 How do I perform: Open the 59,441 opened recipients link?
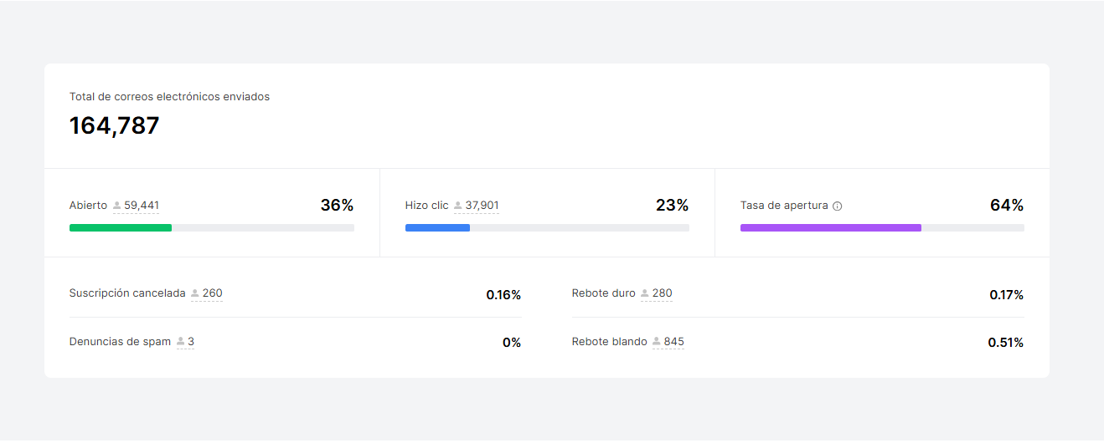pos(142,206)
